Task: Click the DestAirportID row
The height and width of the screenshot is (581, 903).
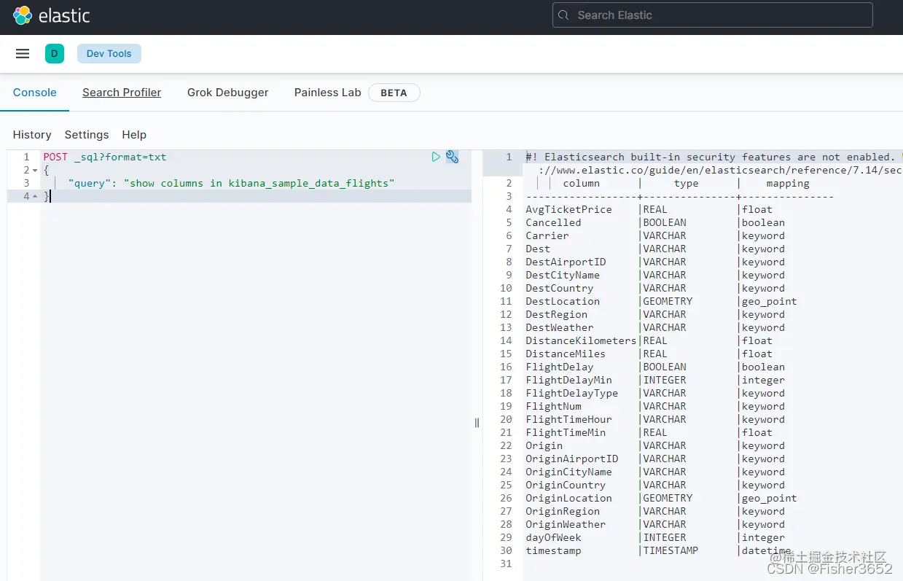Action: (x=655, y=262)
